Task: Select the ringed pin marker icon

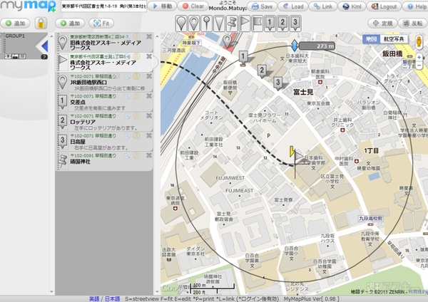Action: pyautogui.click(x=194, y=24)
